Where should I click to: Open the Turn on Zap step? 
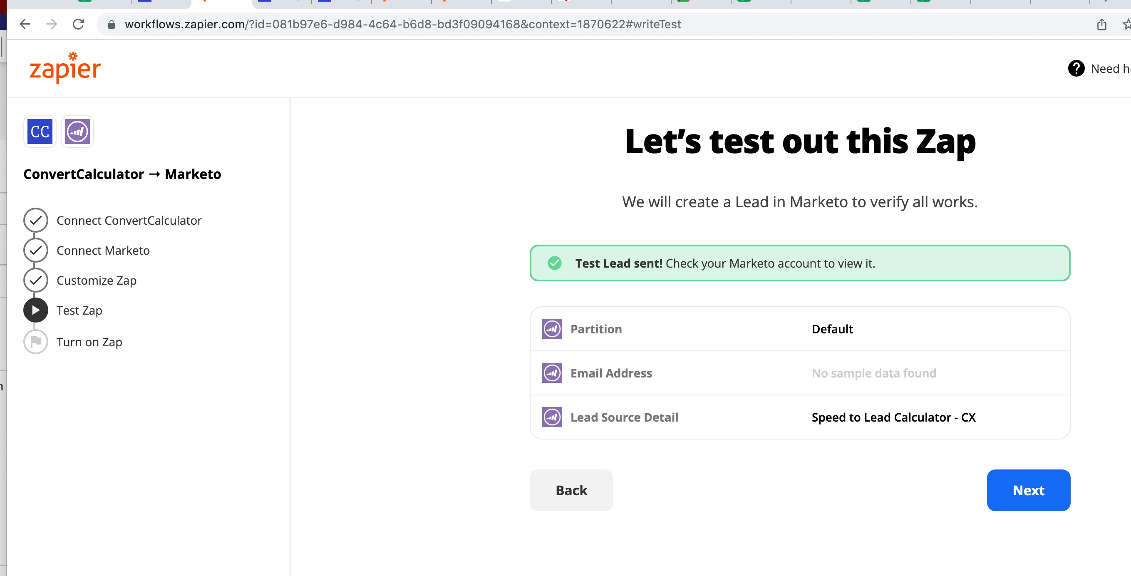[x=35, y=342]
